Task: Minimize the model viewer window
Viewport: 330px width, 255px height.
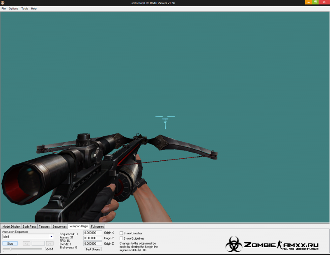Action: 309,2
